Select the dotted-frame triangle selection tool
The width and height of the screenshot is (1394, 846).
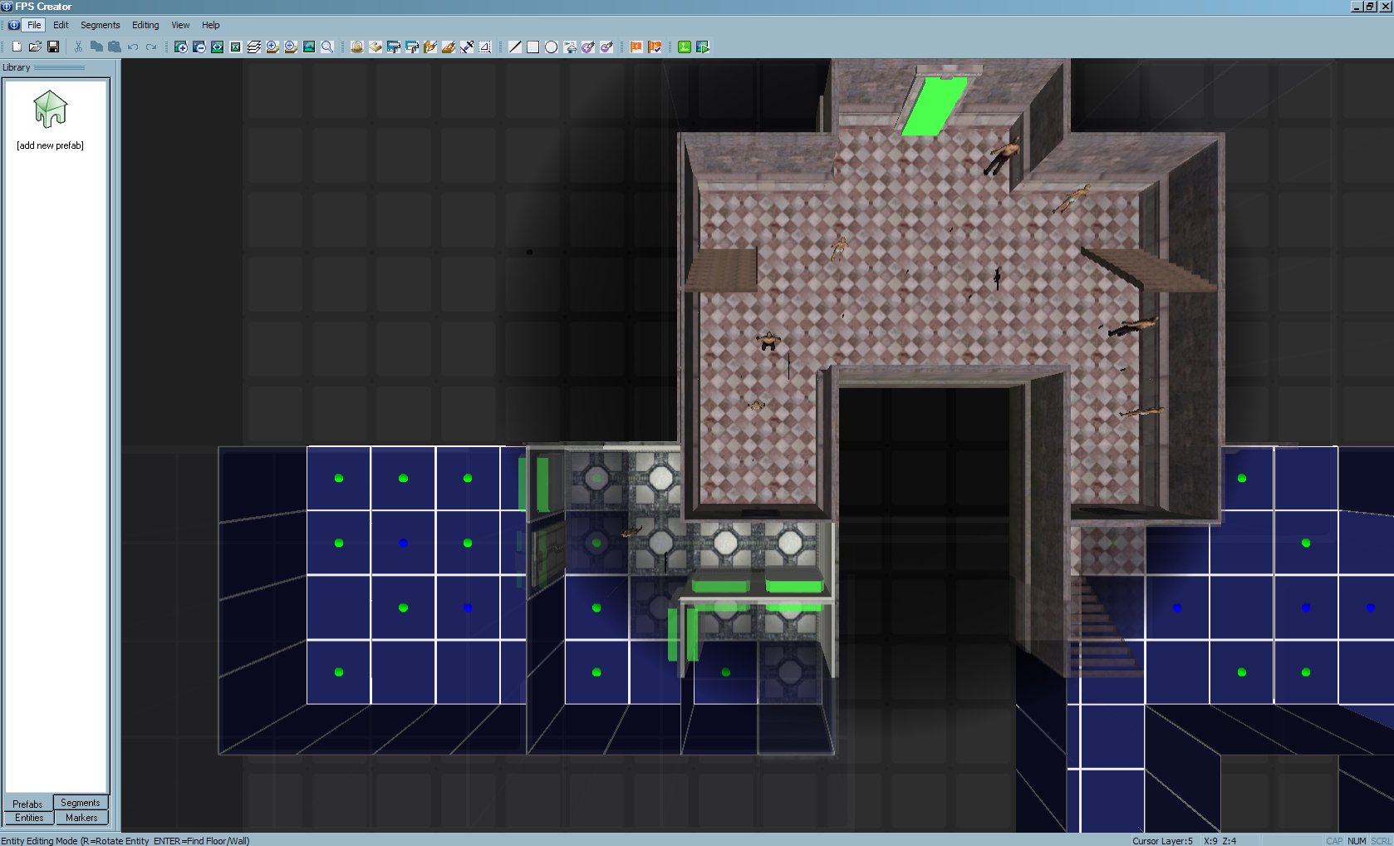(x=485, y=47)
